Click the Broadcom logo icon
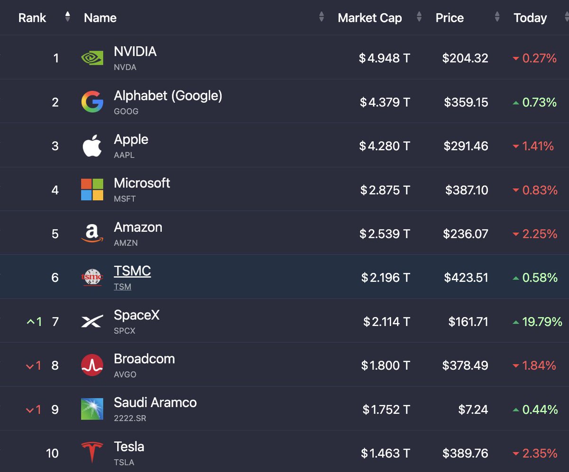Viewport: 569px width, 472px height. coord(92,365)
